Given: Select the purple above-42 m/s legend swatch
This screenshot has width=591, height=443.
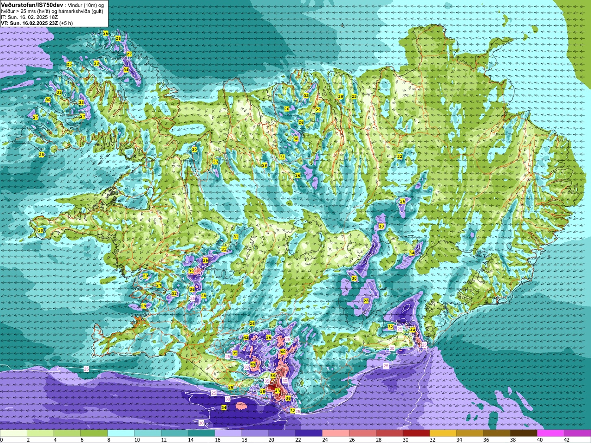Looking at the screenshot, I should [x=577, y=433].
